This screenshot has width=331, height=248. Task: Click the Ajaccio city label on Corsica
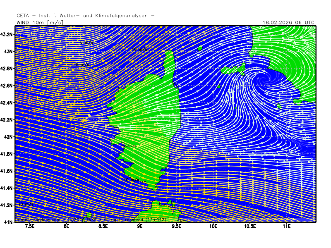(129, 145)
